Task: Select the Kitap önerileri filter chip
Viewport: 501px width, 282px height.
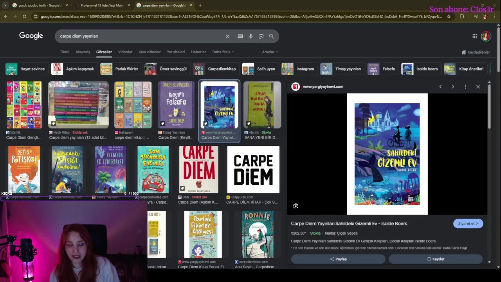Action: coord(465,69)
